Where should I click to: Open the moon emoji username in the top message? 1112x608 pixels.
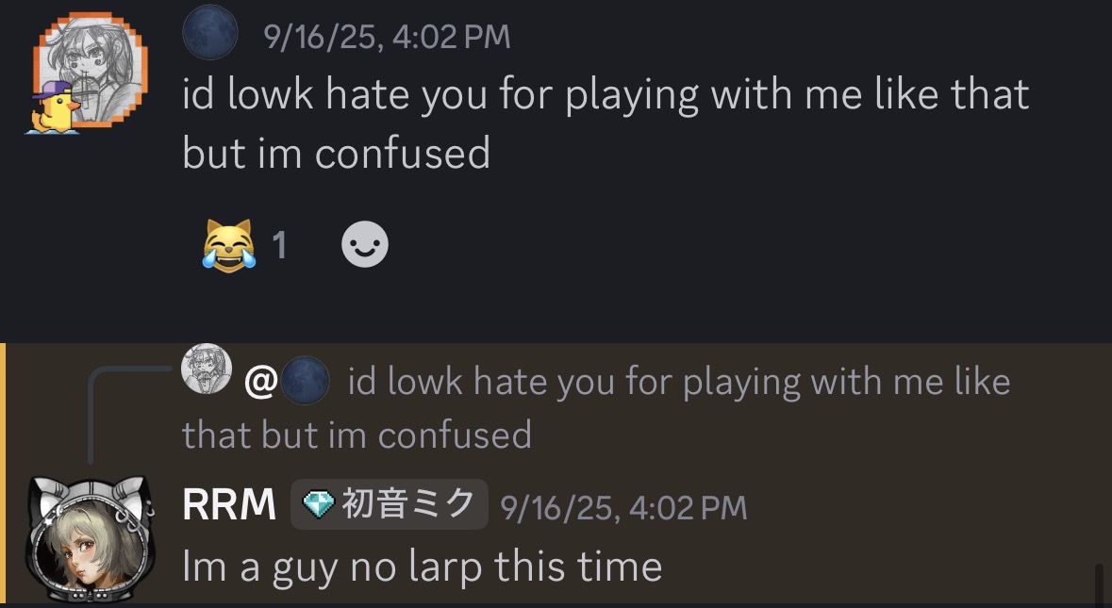210,32
